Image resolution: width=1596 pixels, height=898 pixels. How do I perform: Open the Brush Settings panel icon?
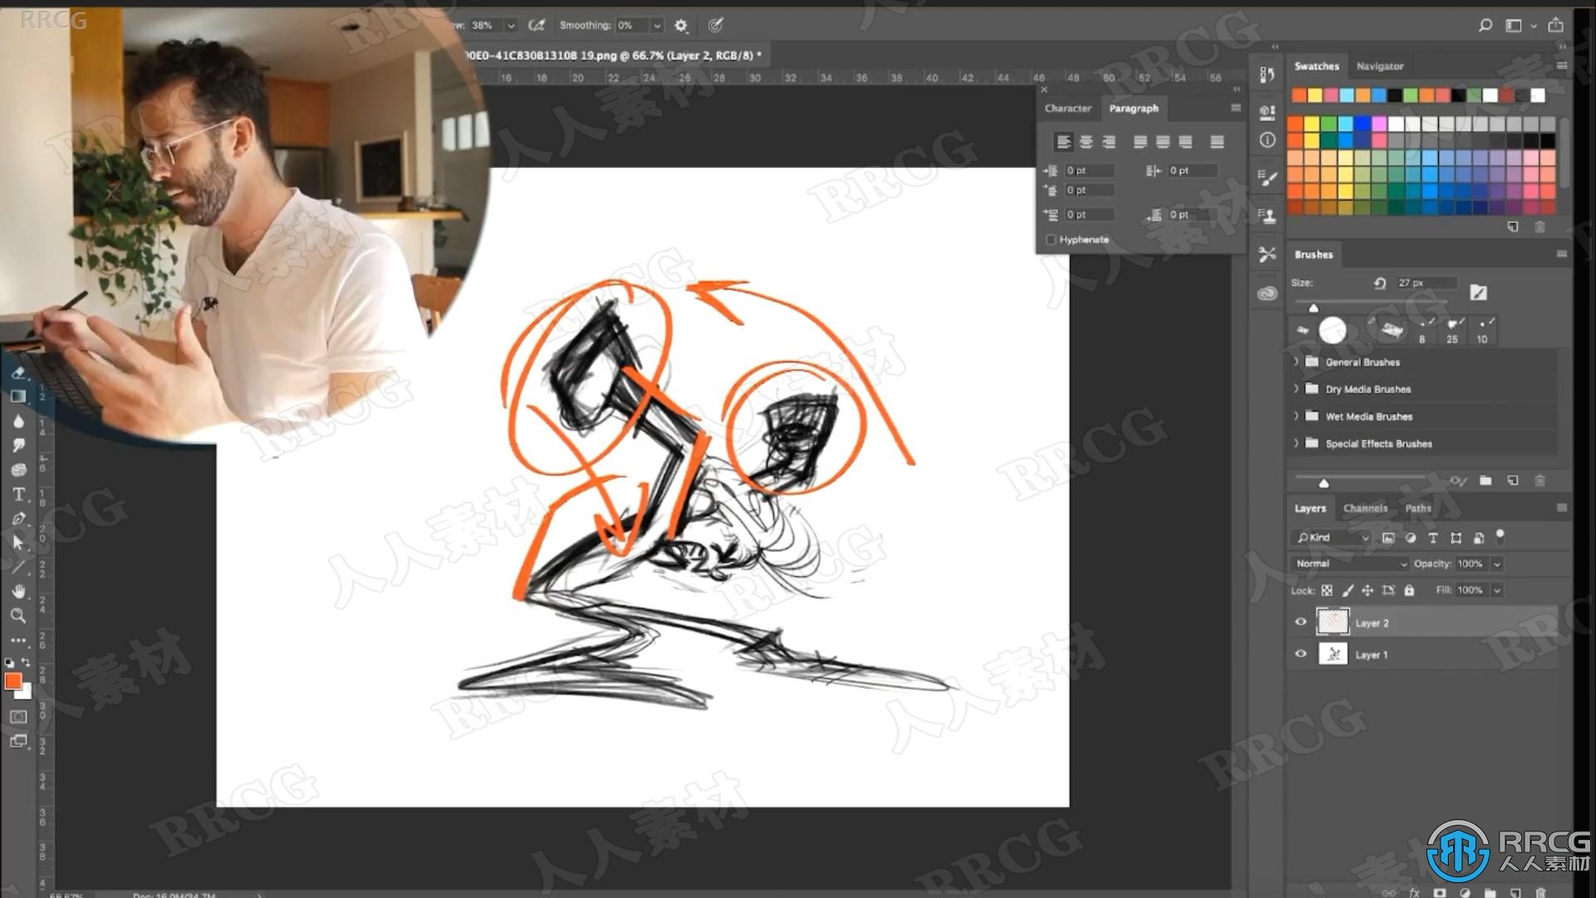1267,178
